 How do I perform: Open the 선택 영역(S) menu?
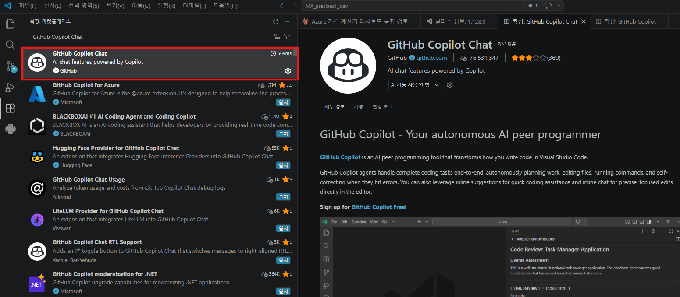click(84, 6)
